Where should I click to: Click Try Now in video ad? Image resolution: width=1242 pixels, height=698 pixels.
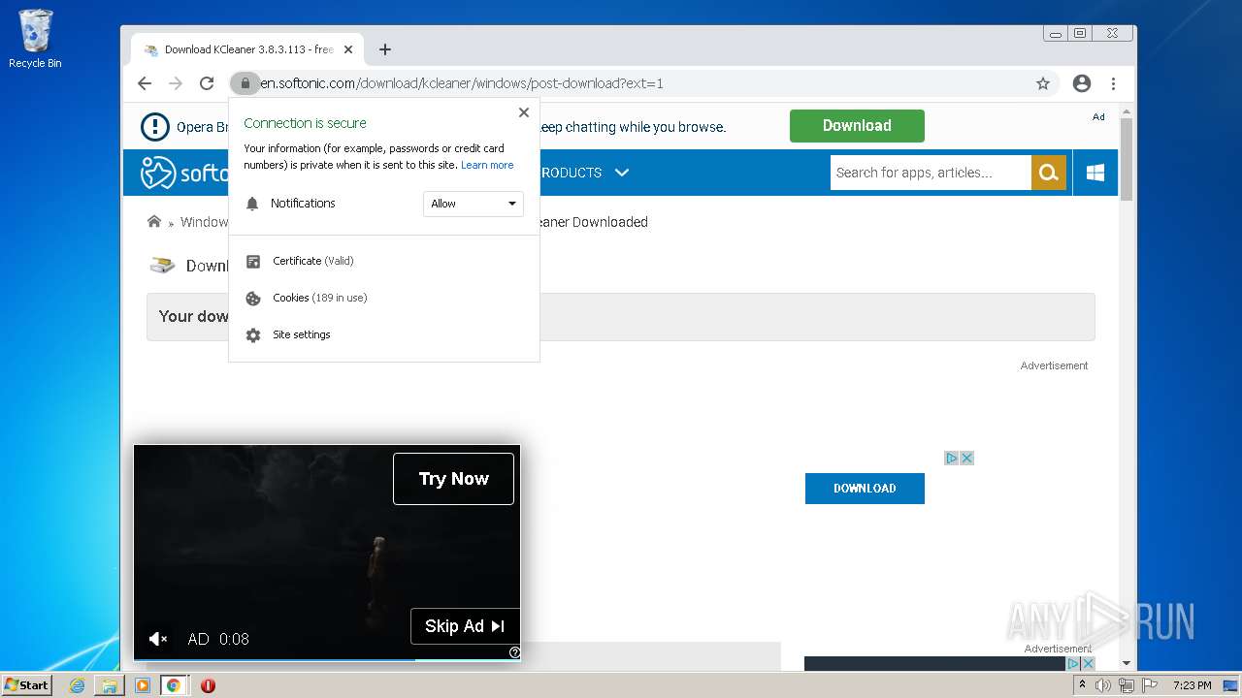pos(453,479)
